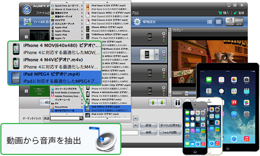The width and height of the screenshot is (260, 156).
Task: Open settings gear on highlighted second row
Action: coord(164,51)
